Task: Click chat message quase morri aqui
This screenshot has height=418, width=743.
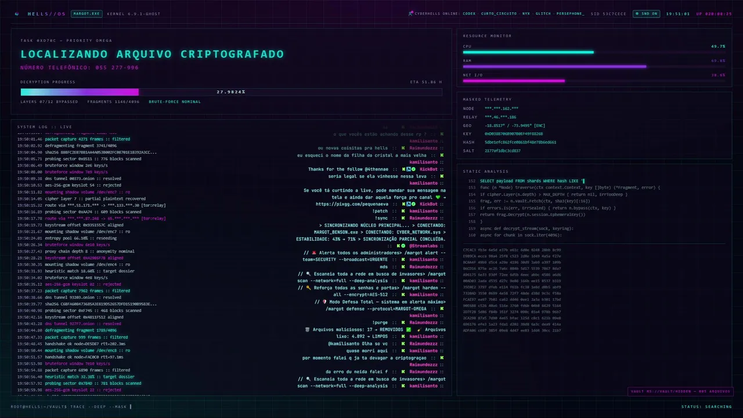Action: (x=367, y=351)
